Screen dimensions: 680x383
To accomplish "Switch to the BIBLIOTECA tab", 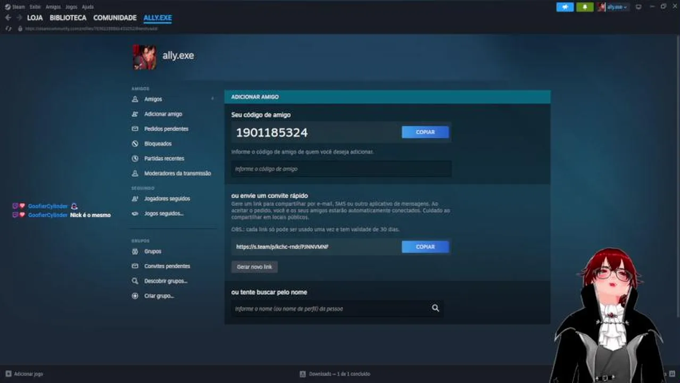I will pos(68,18).
